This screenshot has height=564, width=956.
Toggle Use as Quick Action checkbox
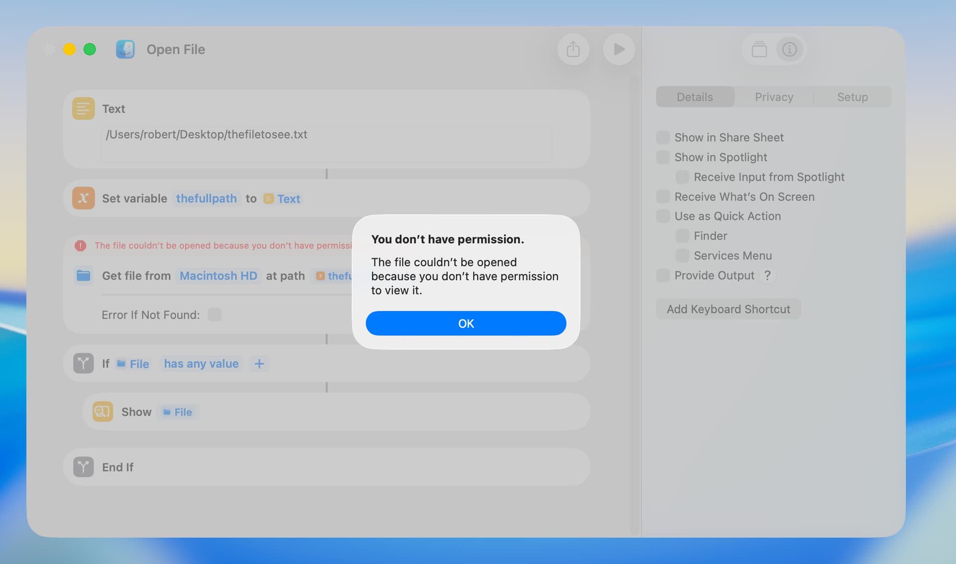click(x=663, y=216)
